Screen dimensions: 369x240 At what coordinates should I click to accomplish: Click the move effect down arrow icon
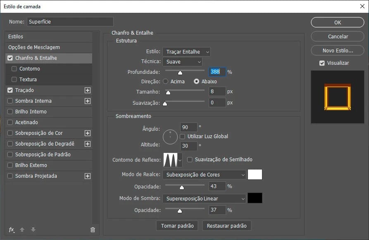pyautogui.click(x=33, y=230)
